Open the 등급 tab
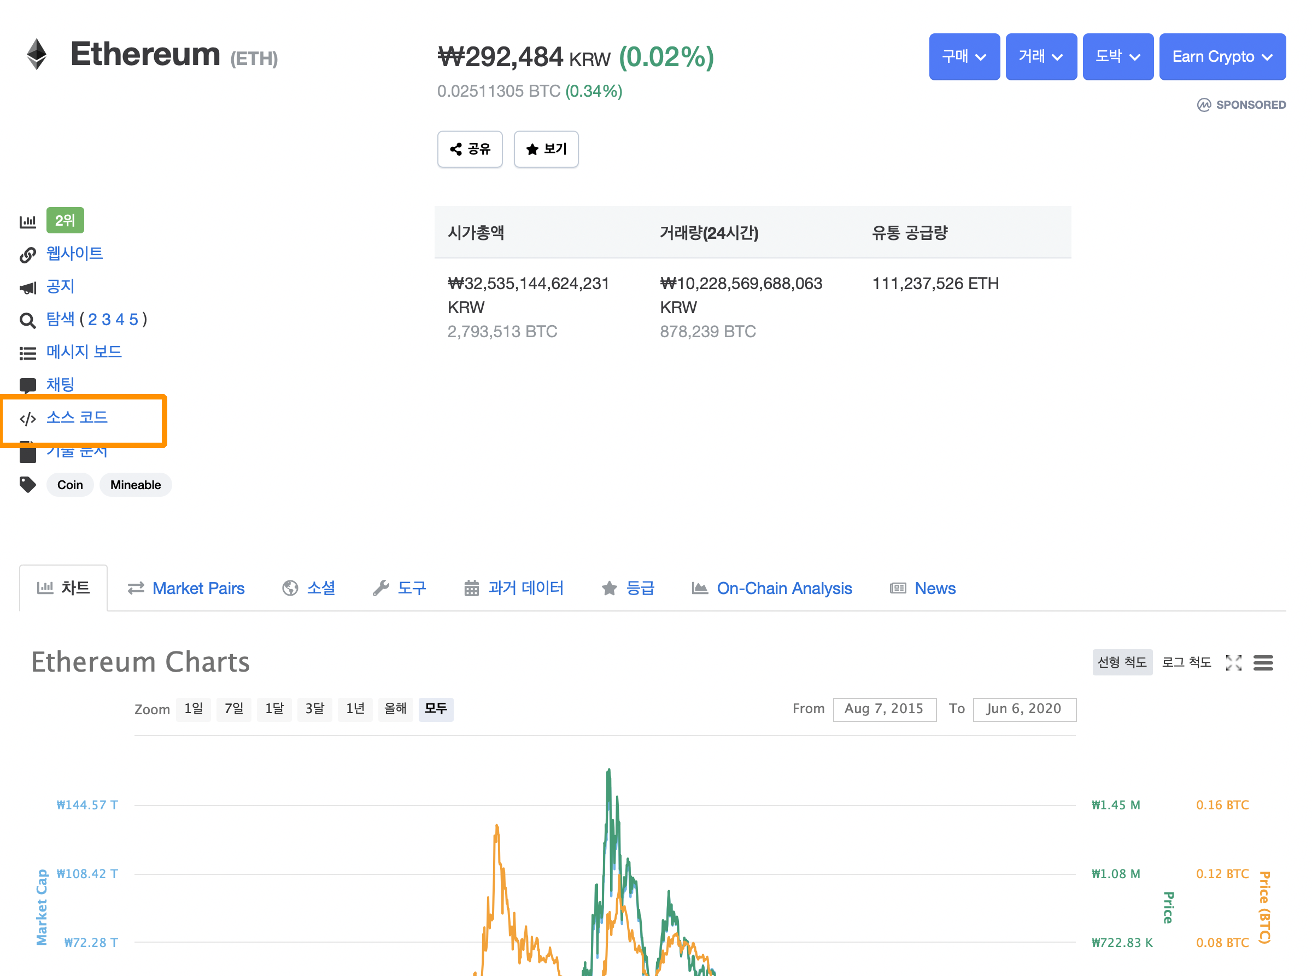1312x976 pixels. [628, 589]
